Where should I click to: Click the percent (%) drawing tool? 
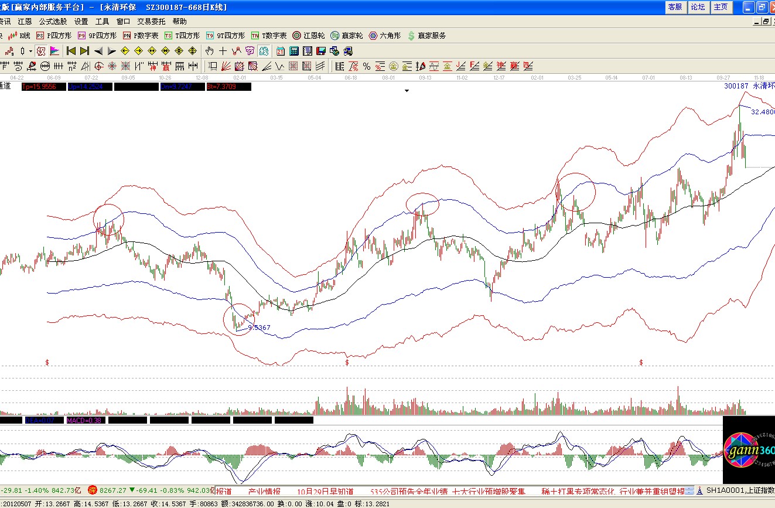point(367,66)
